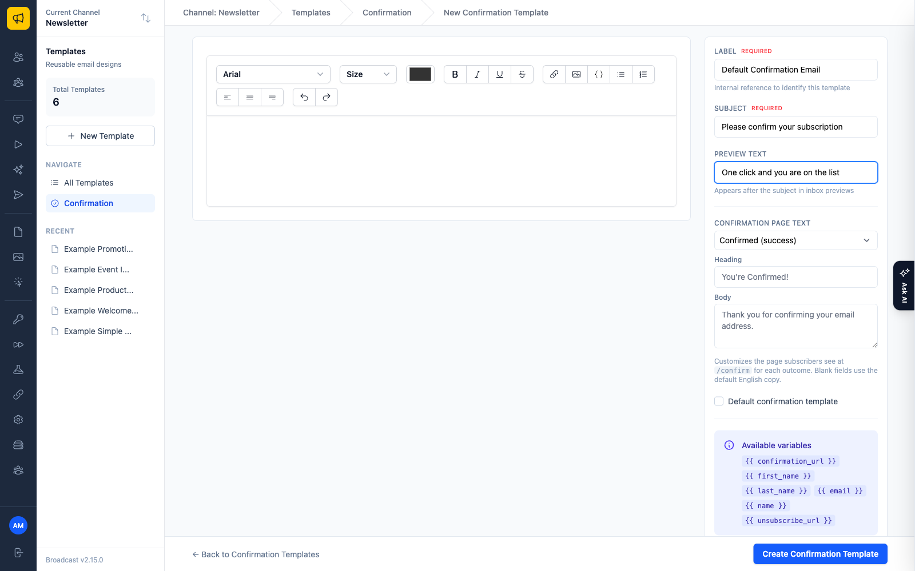Open the document templates sidebar icon
The image size is (915, 571).
[18, 232]
